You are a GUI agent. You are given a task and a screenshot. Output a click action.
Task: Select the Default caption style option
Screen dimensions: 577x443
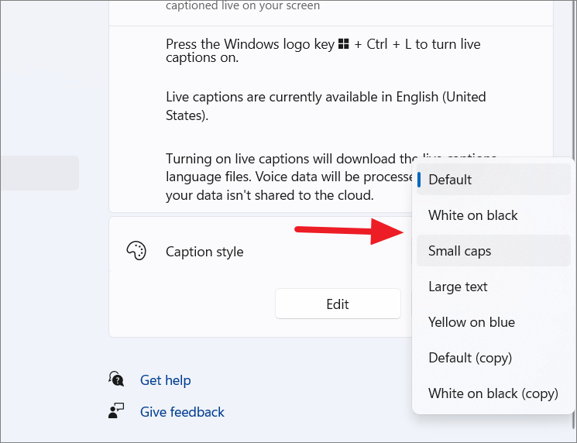493,180
